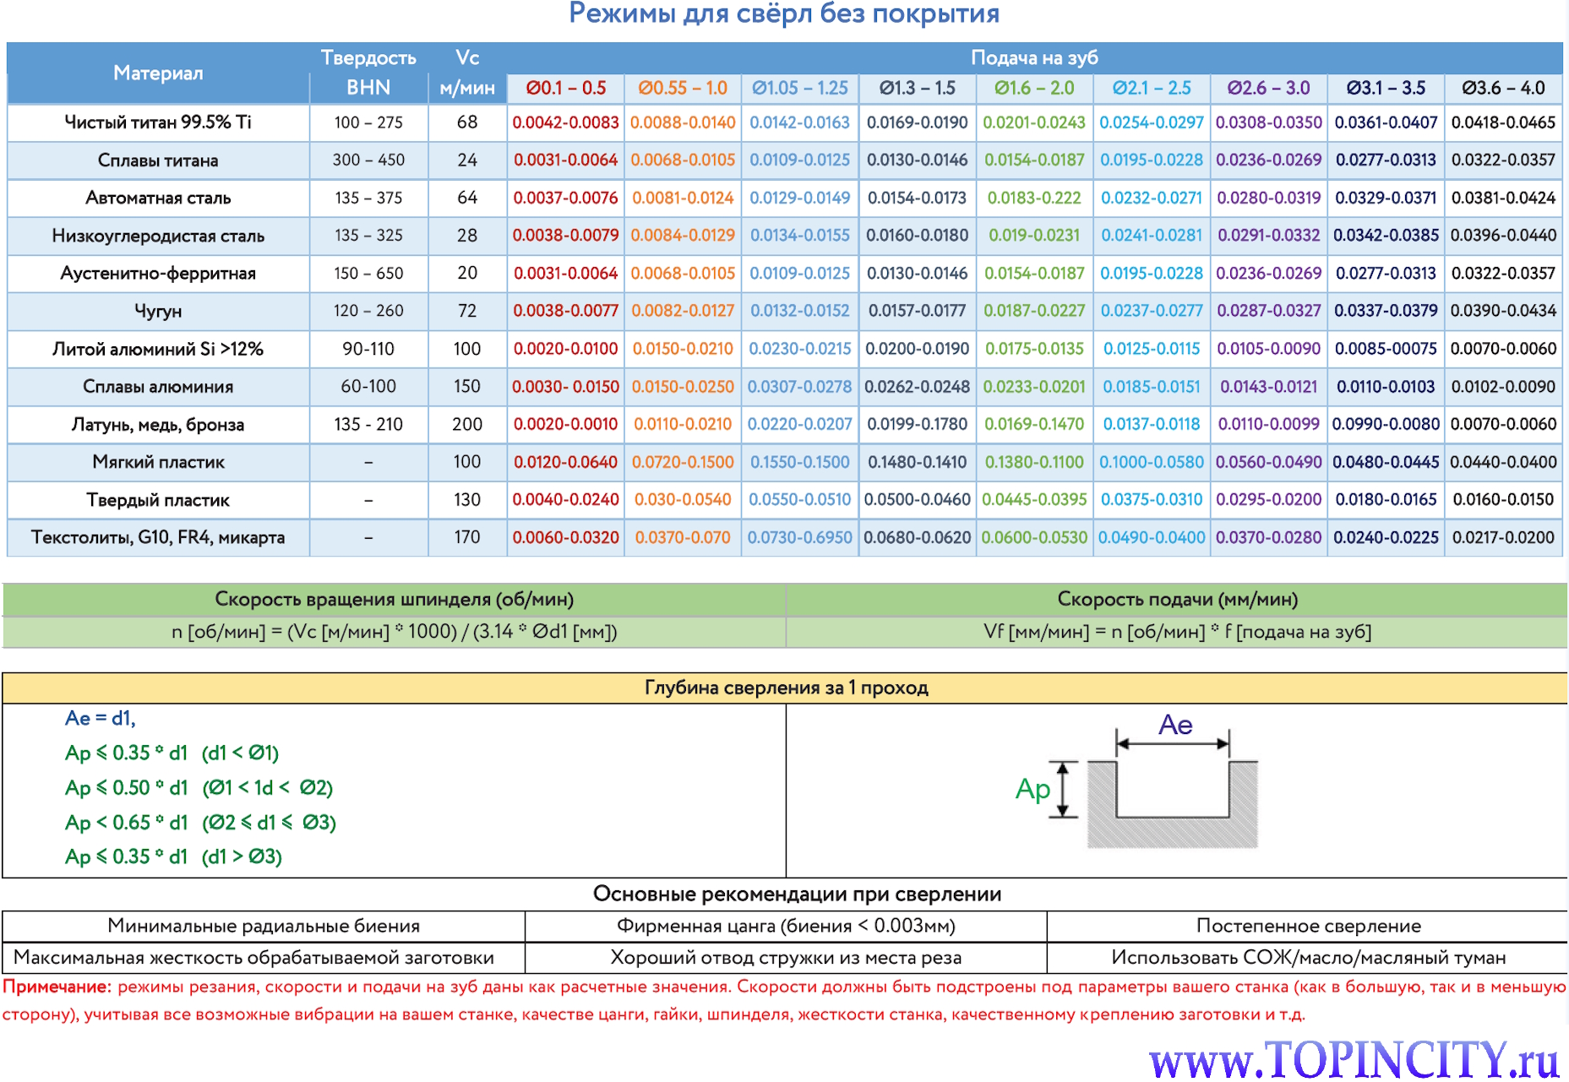This screenshot has height=1082, width=1569.
Task: Click feed value 0.0042-0.0083 in titanium row
Action: [565, 122]
